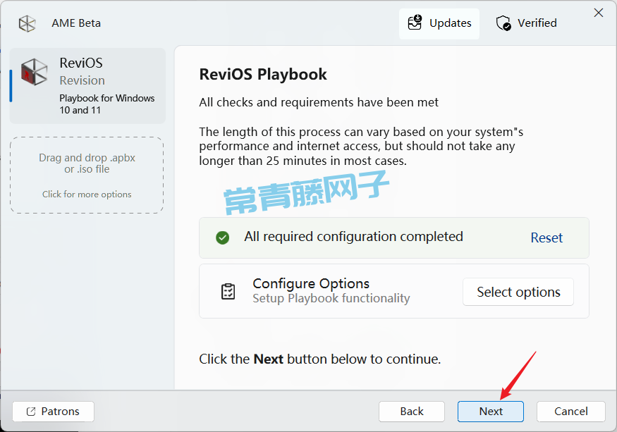Click Next to continue installation
The height and width of the screenshot is (432, 617).
491,412
